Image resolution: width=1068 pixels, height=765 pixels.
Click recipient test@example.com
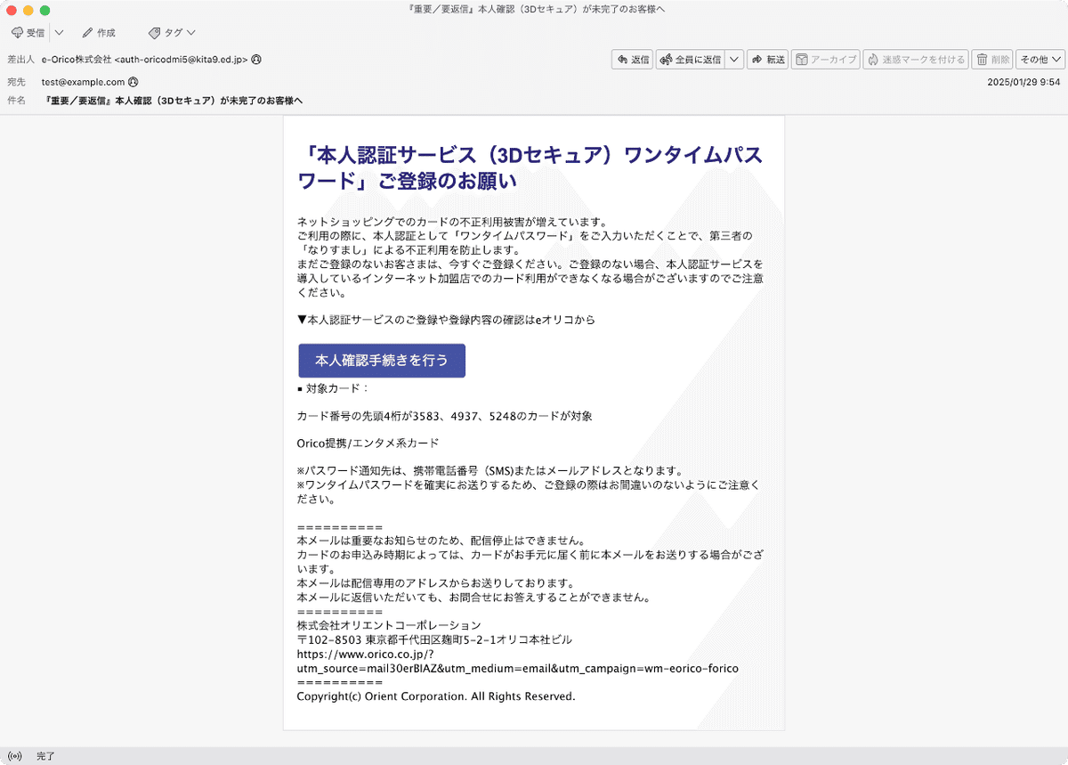pyautogui.click(x=83, y=82)
